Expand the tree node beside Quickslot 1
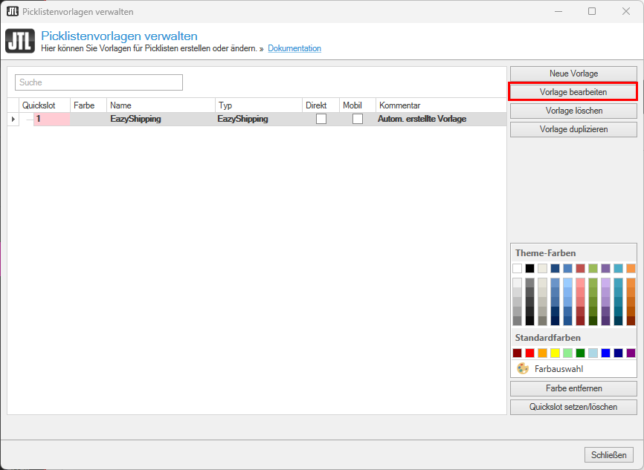 click(x=29, y=119)
